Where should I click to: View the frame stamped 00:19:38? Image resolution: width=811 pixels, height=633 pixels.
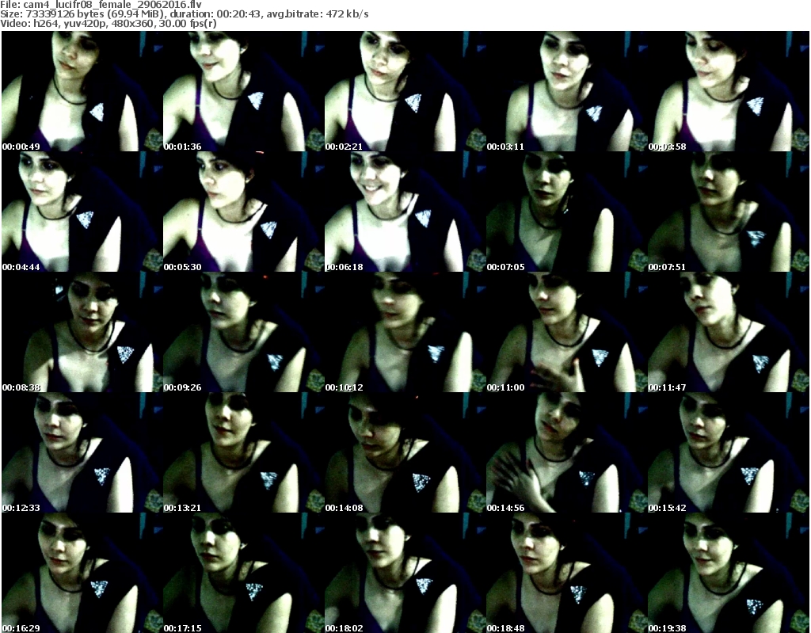pos(728,573)
